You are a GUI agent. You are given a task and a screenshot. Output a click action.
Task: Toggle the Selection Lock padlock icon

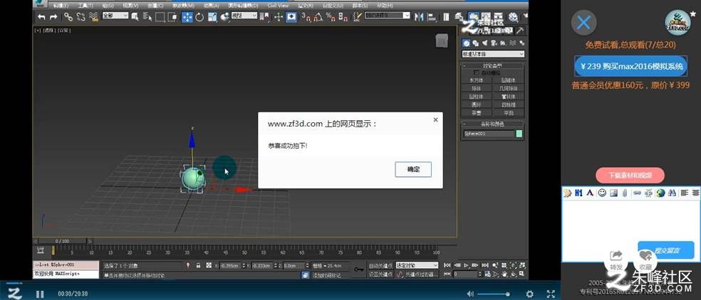[x=199, y=265]
